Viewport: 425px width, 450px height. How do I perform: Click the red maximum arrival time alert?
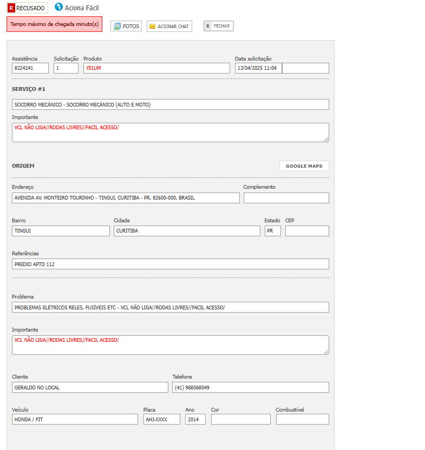pos(54,24)
